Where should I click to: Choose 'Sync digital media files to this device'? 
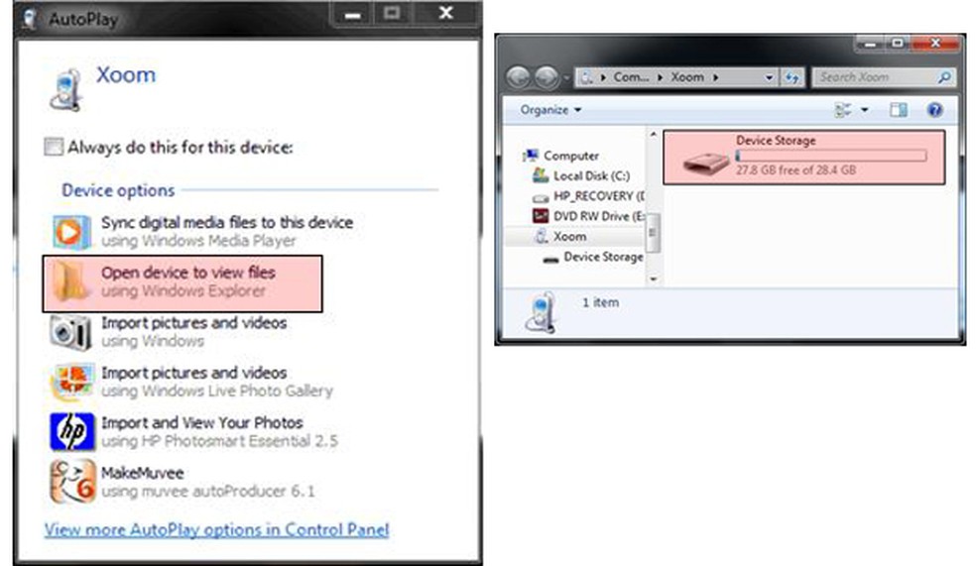pyautogui.click(x=227, y=231)
